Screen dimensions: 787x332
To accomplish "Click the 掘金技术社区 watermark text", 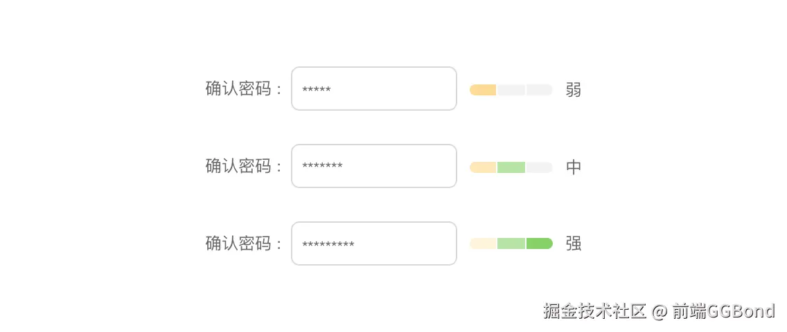I will coord(594,311).
